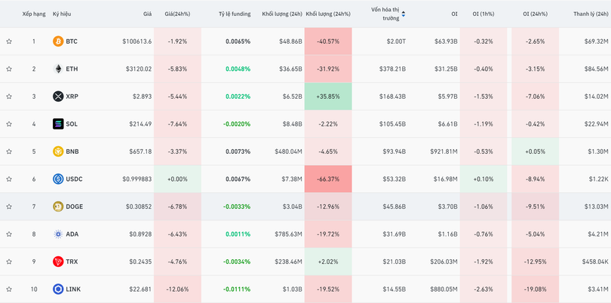Click the USDC coin icon
Image resolution: width=611 pixels, height=303 pixels.
(58, 179)
